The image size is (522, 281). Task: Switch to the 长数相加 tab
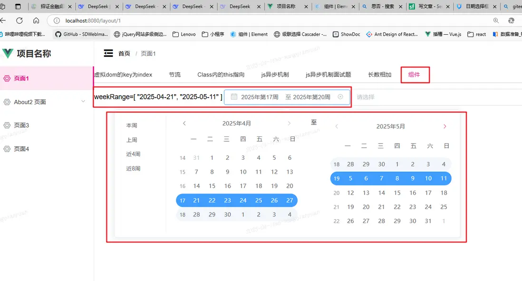click(x=379, y=75)
